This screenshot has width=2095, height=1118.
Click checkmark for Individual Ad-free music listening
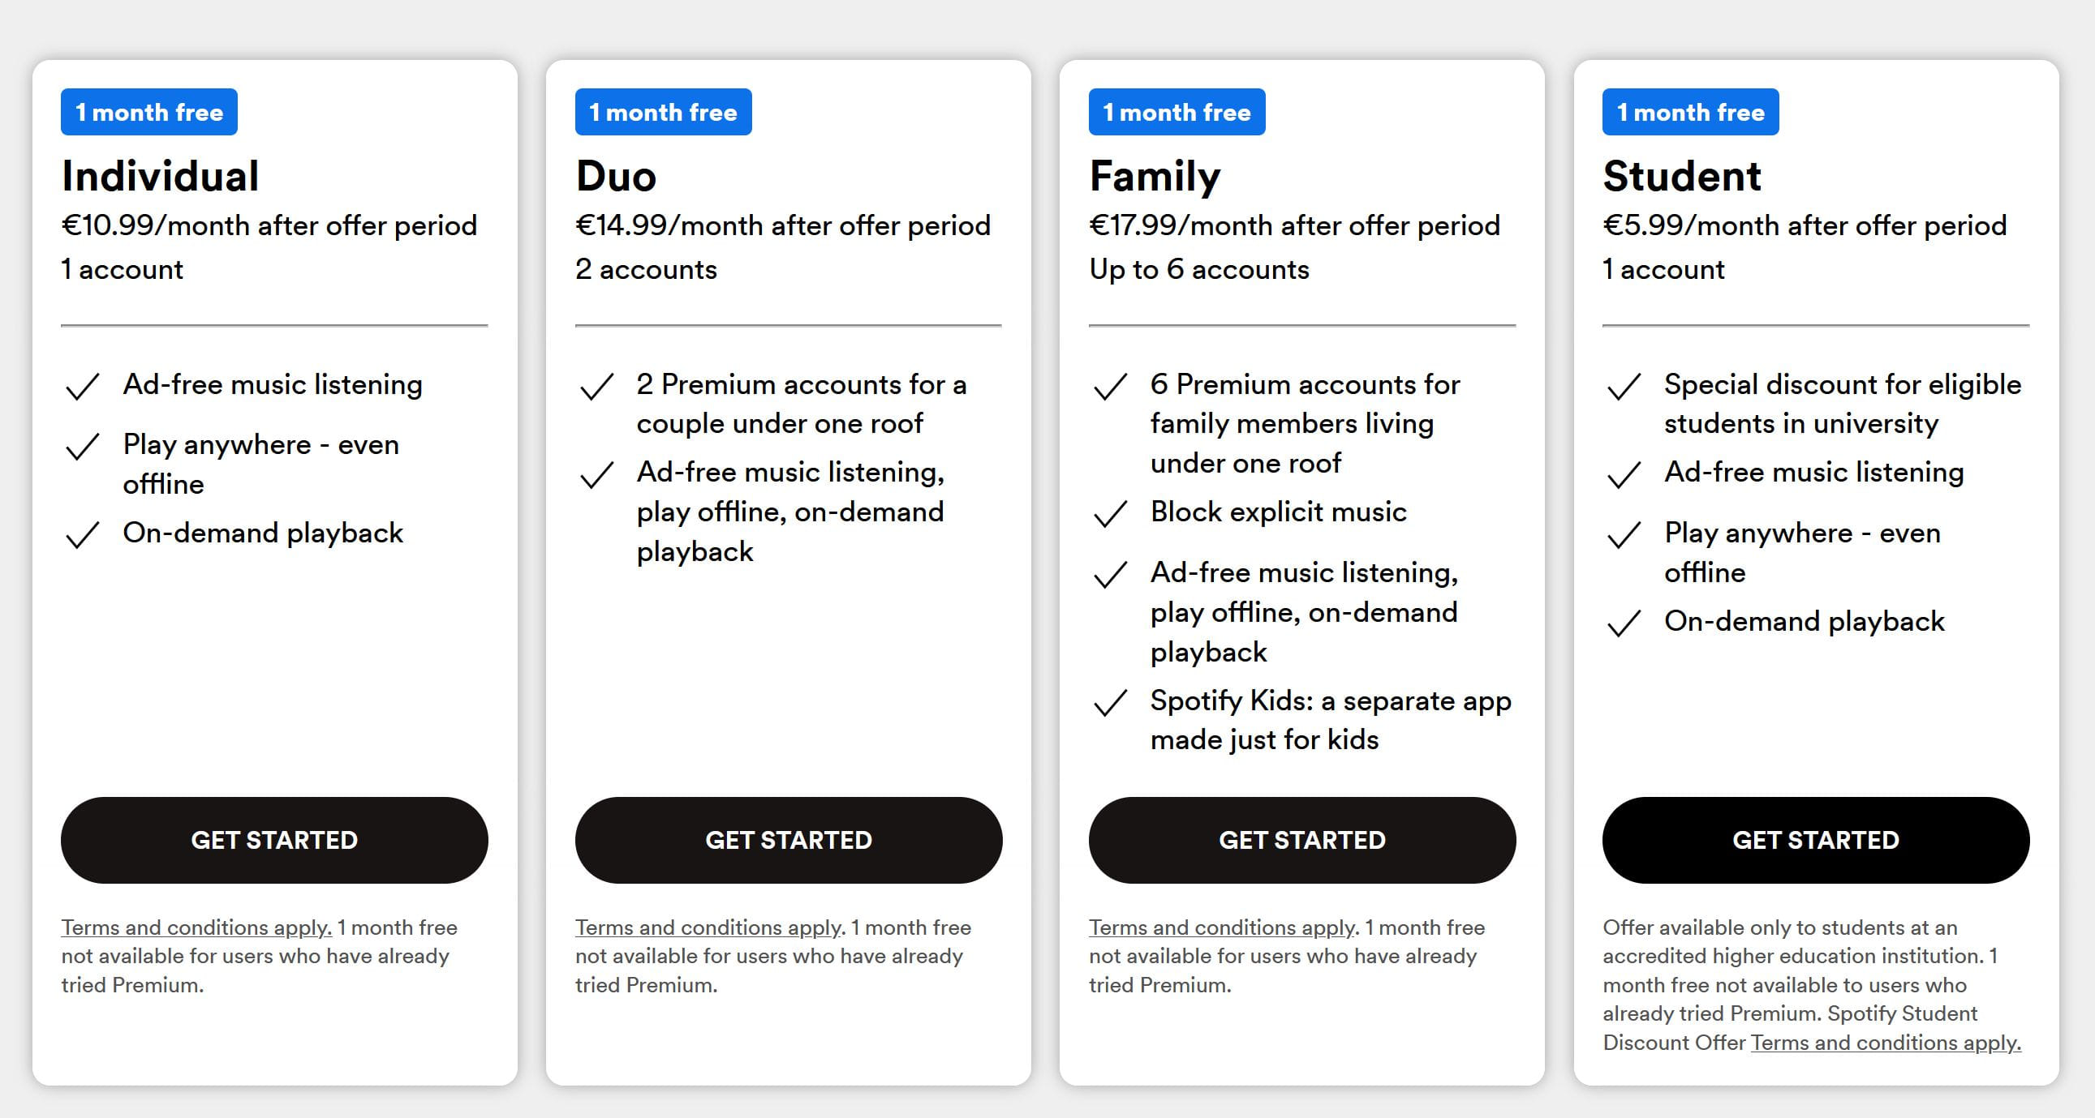(82, 386)
